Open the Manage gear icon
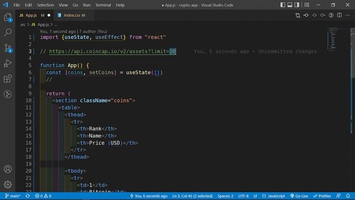The image size is (355, 200). [8, 184]
